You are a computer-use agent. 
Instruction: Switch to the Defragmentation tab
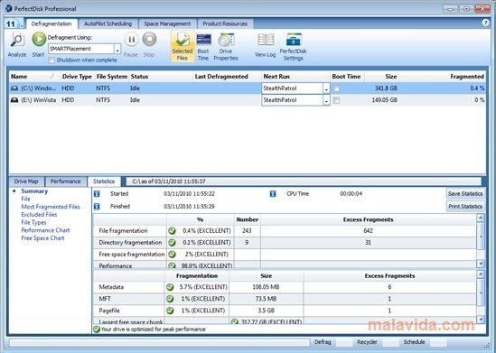tap(51, 23)
